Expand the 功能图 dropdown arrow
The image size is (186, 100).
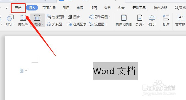[x=43, y=24]
